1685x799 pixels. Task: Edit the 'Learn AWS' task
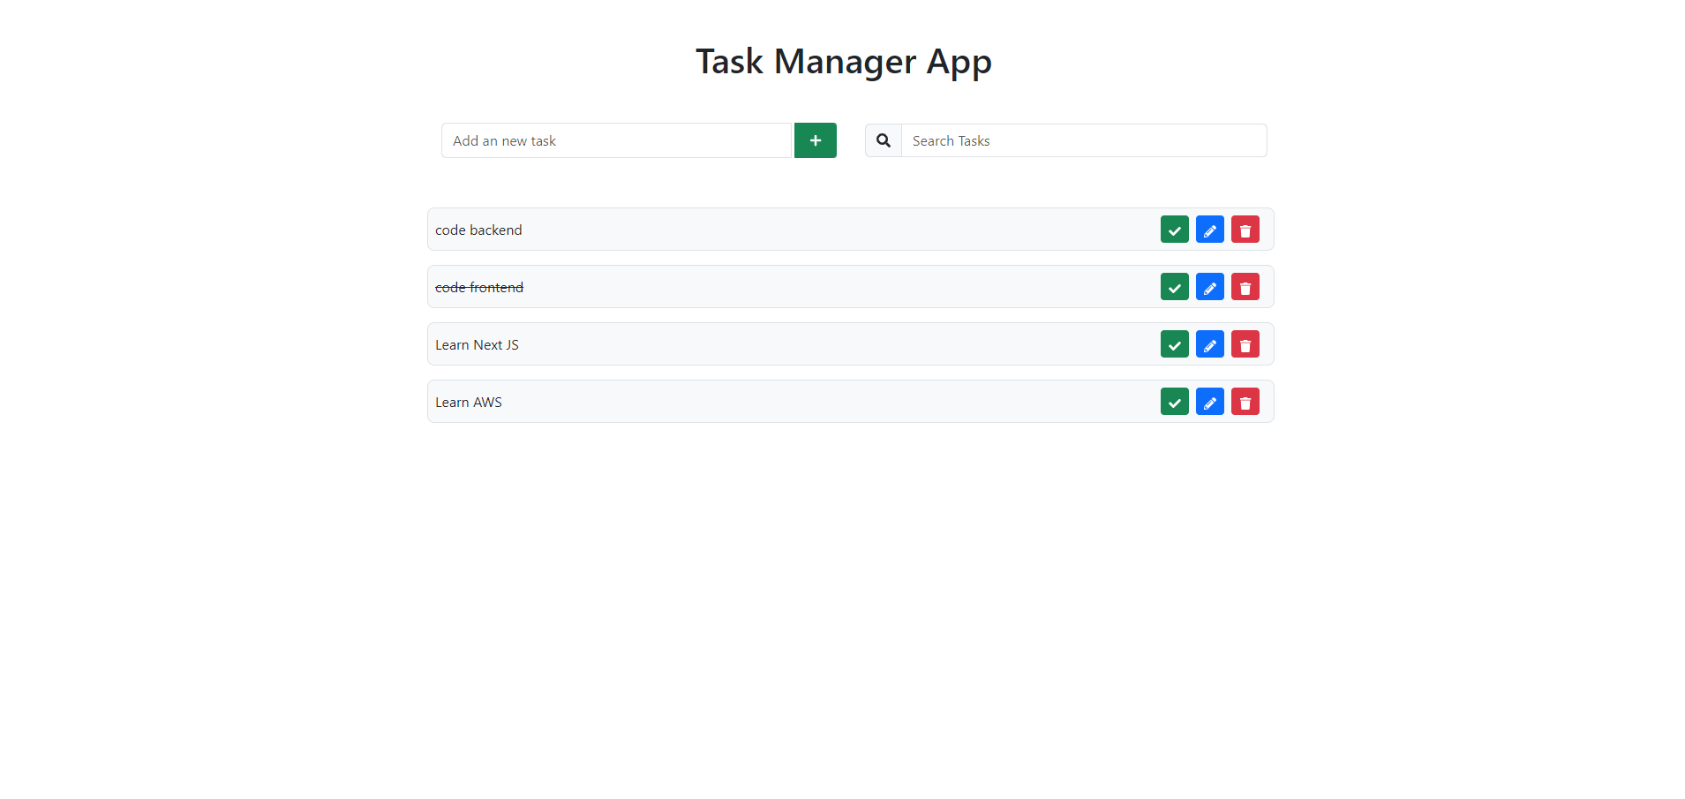(x=1209, y=402)
